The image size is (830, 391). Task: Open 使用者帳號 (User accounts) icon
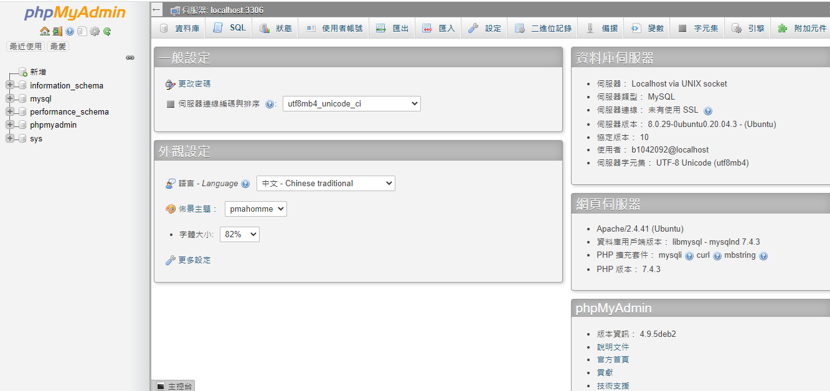[x=333, y=27]
